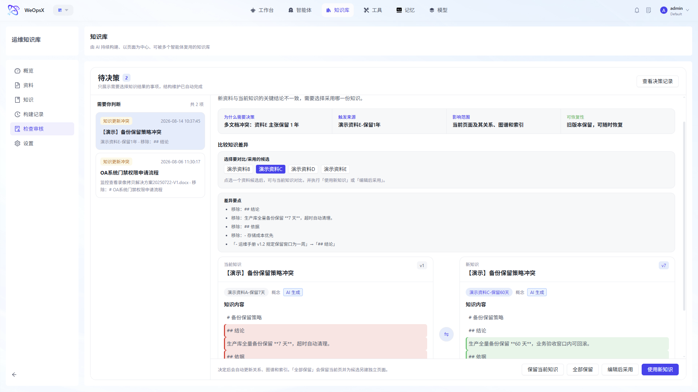Open 知识 in the sidebar
The width and height of the screenshot is (698, 392).
tap(42, 100)
